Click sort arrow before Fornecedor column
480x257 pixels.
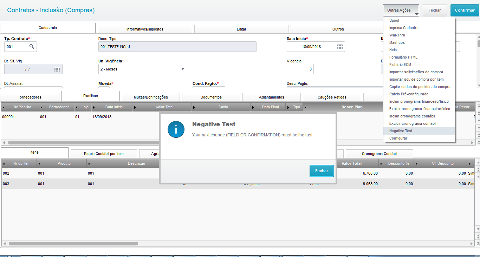coord(41,107)
